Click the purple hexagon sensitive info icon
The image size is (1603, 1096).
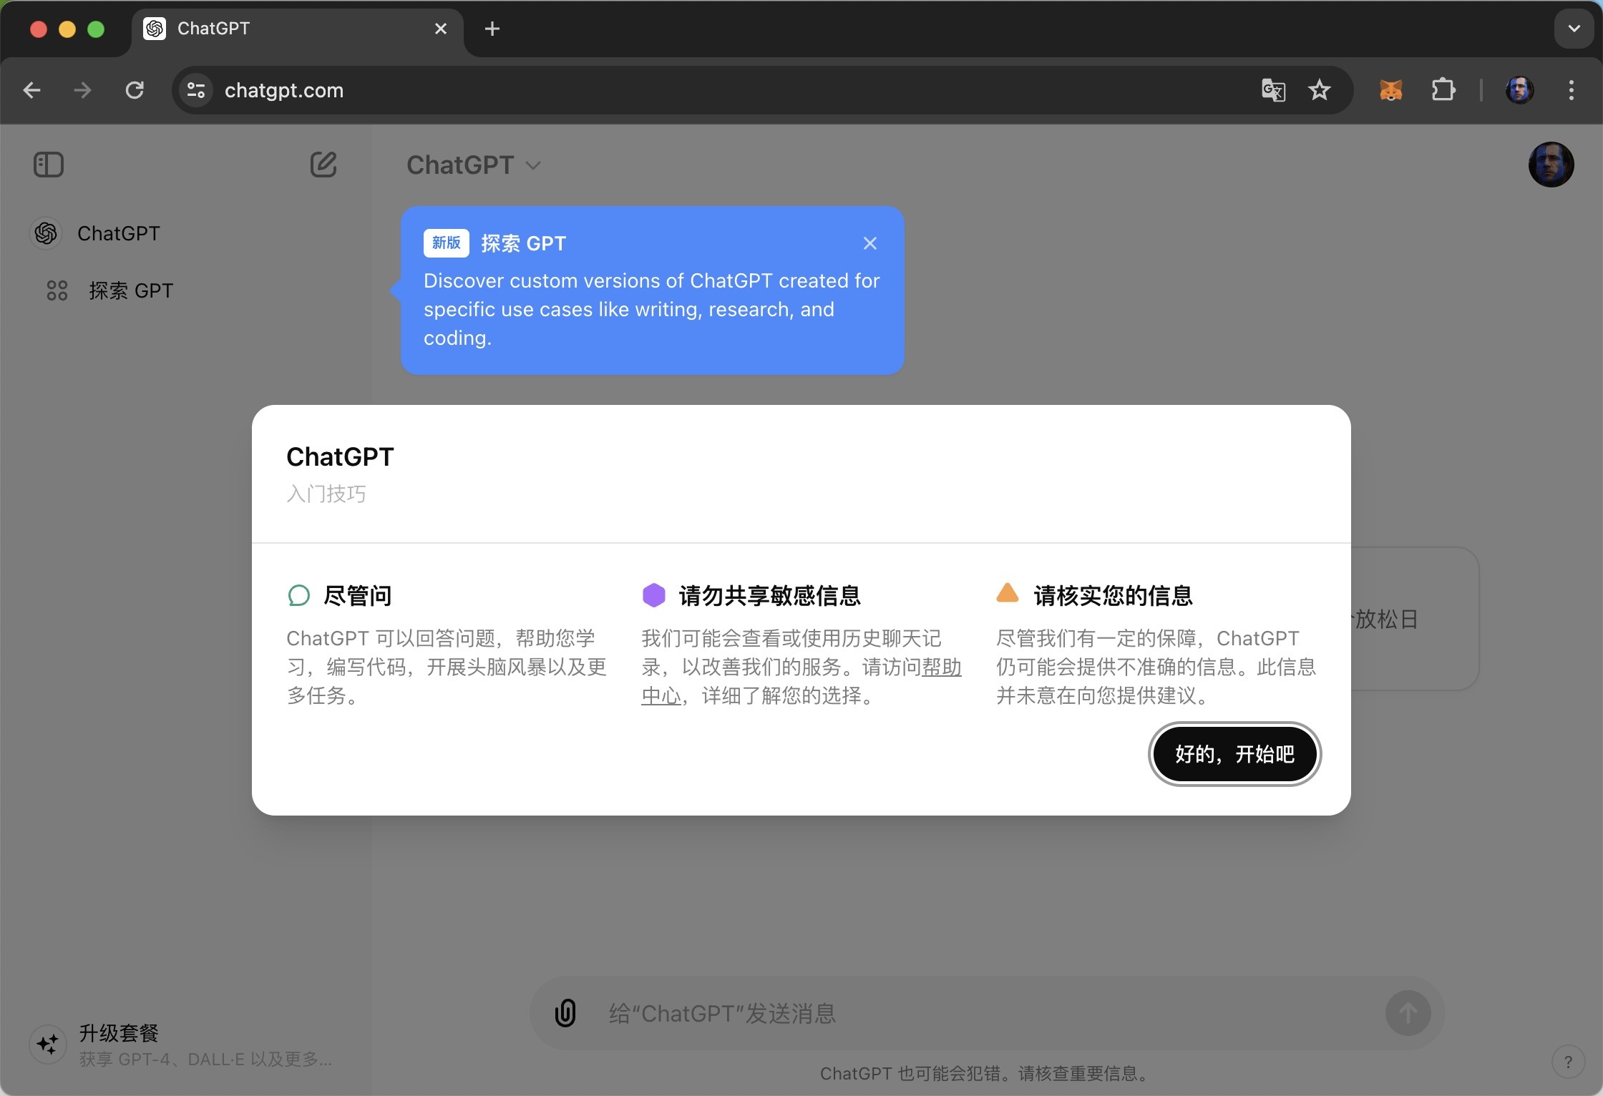(x=653, y=595)
